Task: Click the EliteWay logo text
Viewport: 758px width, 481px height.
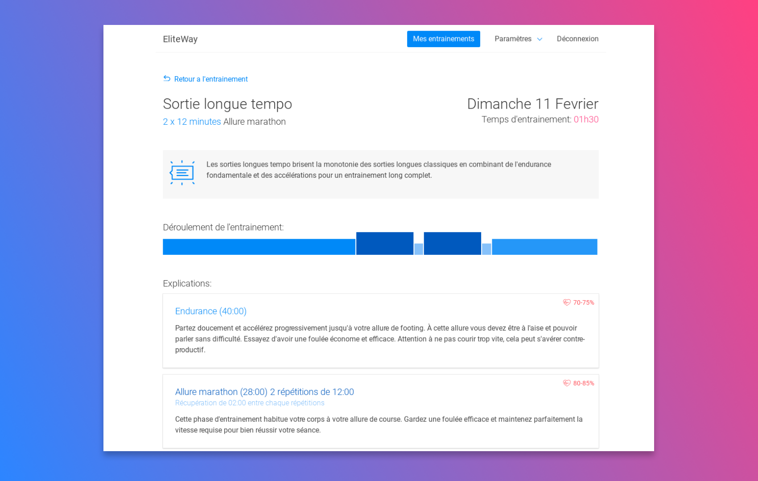Action: tap(180, 39)
